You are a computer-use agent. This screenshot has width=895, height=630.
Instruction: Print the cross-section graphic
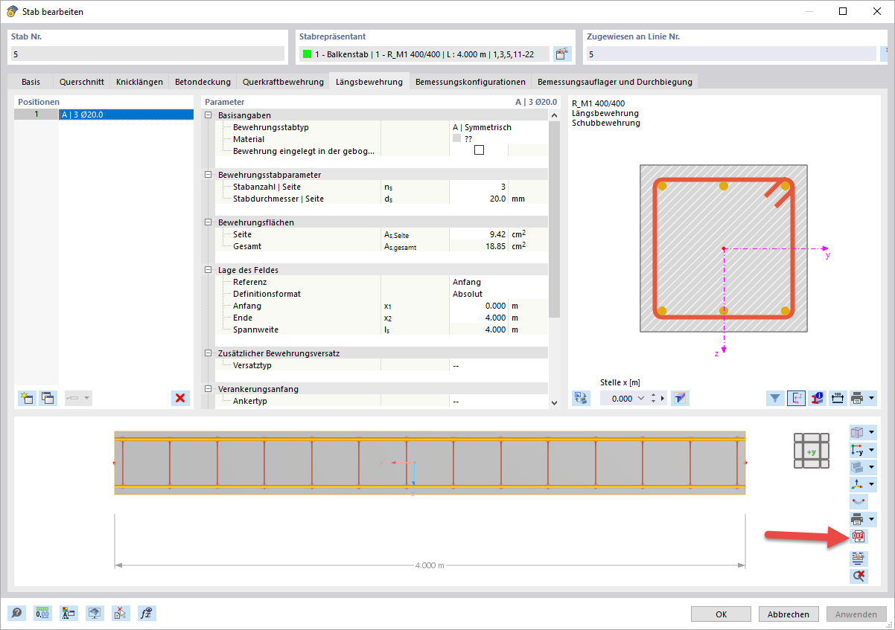pos(858,398)
